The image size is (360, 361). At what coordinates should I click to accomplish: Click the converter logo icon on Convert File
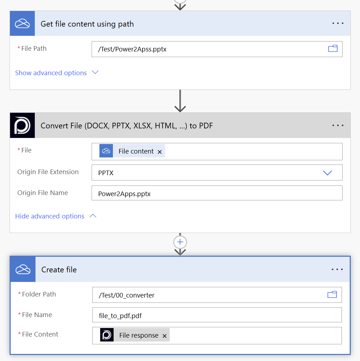22,126
